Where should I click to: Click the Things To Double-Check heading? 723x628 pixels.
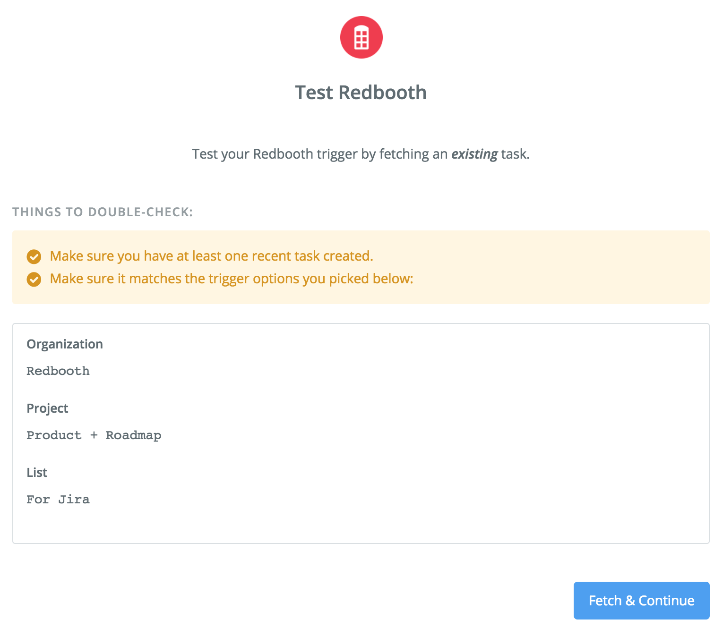pos(103,212)
